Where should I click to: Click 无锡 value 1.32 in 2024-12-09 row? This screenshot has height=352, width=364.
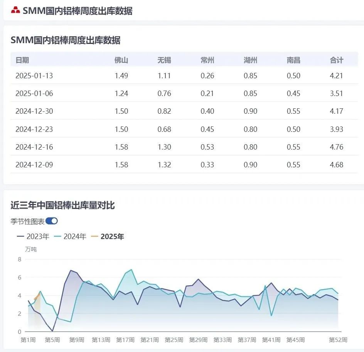(164, 165)
